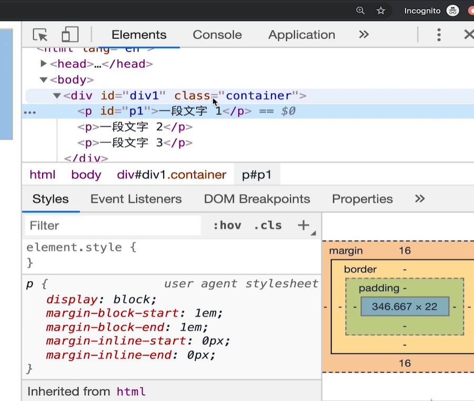Bookmark this page with the star icon

[381, 11]
